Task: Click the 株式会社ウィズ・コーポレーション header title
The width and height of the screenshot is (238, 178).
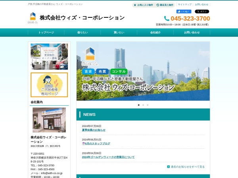Action: (x=82, y=18)
